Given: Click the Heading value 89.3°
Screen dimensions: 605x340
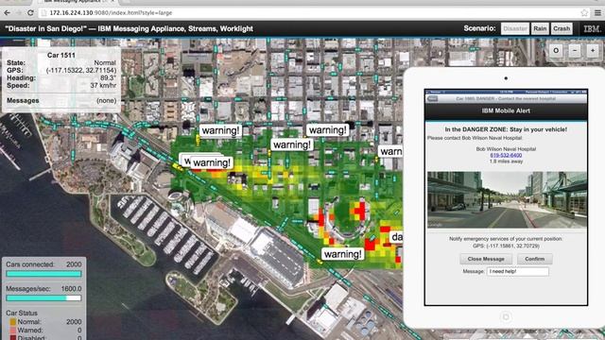Looking at the screenshot, I should click(x=108, y=77).
